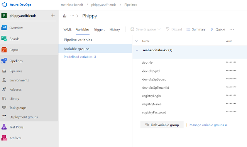Select Pipeline variables section
The height and width of the screenshot is (147, 247).
tap(95, 40)
